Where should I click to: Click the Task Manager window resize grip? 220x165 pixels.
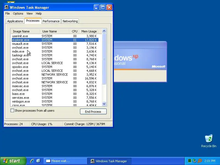[x=111, y=125]
